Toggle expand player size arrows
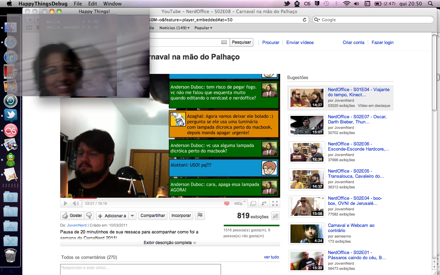 264,203
